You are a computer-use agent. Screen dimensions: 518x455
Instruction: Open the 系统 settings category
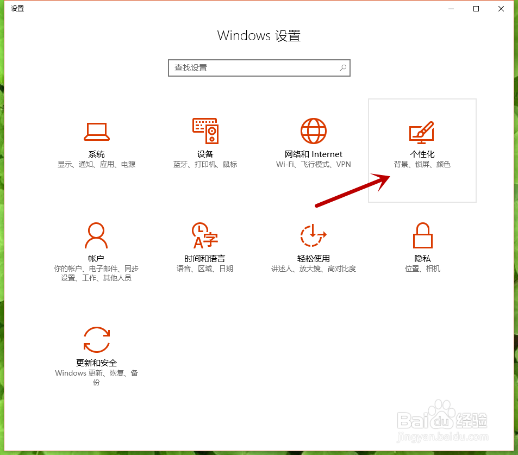coord(96,141)
